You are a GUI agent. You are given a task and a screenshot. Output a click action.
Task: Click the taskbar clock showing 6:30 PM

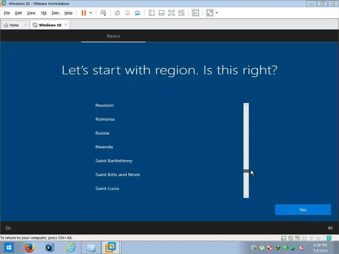tap(320, 248)
